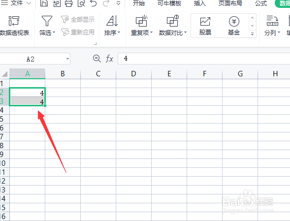This screenshot has height=221, width=290.
Task: Click the Save icon in quick toolbar
Action: coord(44,3)
